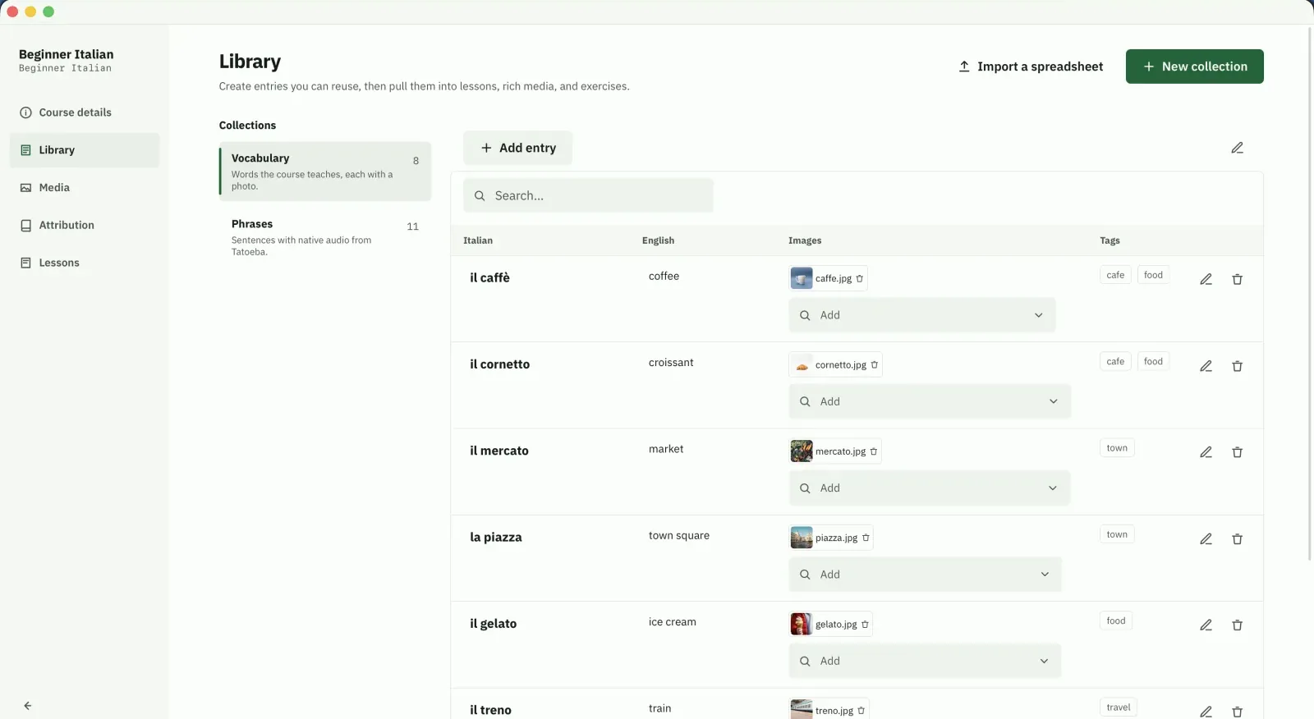Click the food tag on il gelato
The width and height of the screenshot is (1314, 719).
click(1116, 621)
